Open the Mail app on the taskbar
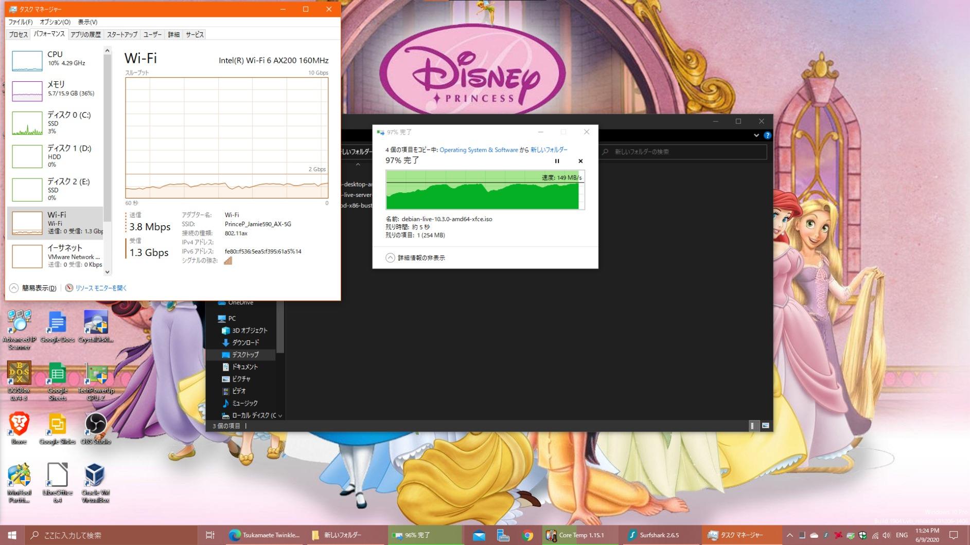This screenshot has height=545, width=970. click(479, 535)
